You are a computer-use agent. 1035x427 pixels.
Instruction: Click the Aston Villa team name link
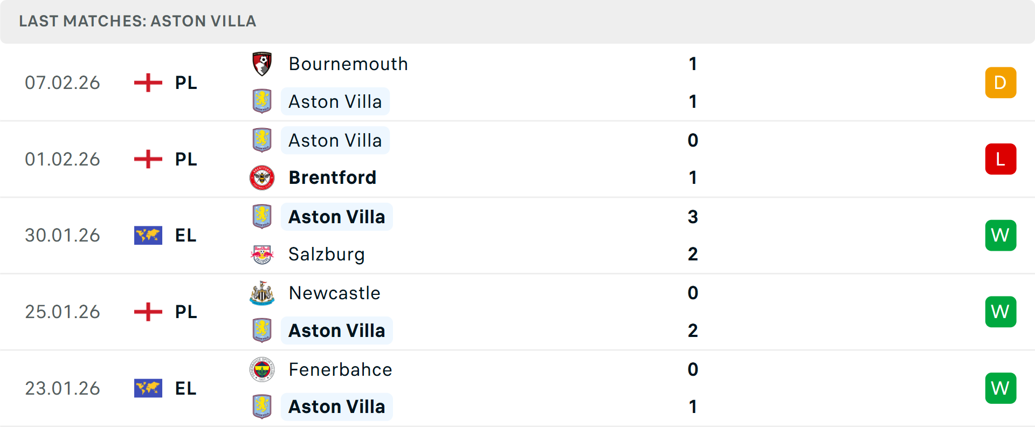point(335,101)
